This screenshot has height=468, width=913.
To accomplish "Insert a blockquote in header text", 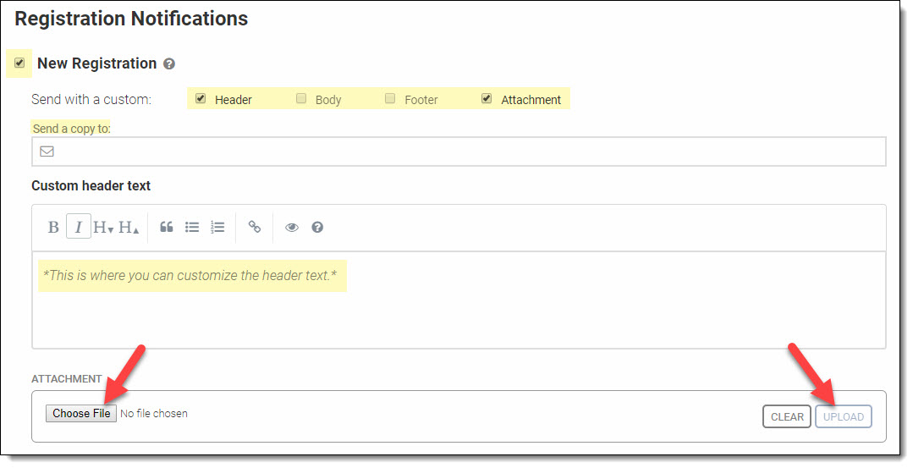I will pos(167,227).
